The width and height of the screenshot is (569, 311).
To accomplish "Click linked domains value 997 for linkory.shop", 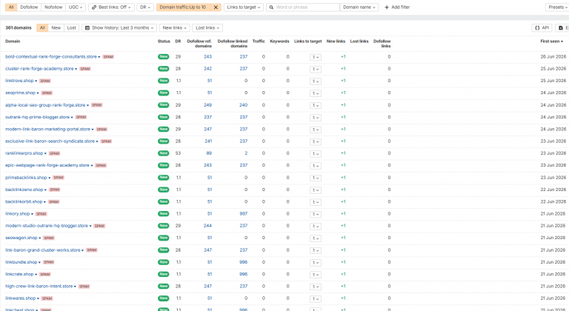I will [x=244, y=214].
